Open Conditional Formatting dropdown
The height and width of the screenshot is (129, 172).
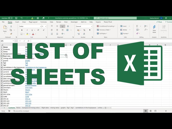(x=106, y=26)
